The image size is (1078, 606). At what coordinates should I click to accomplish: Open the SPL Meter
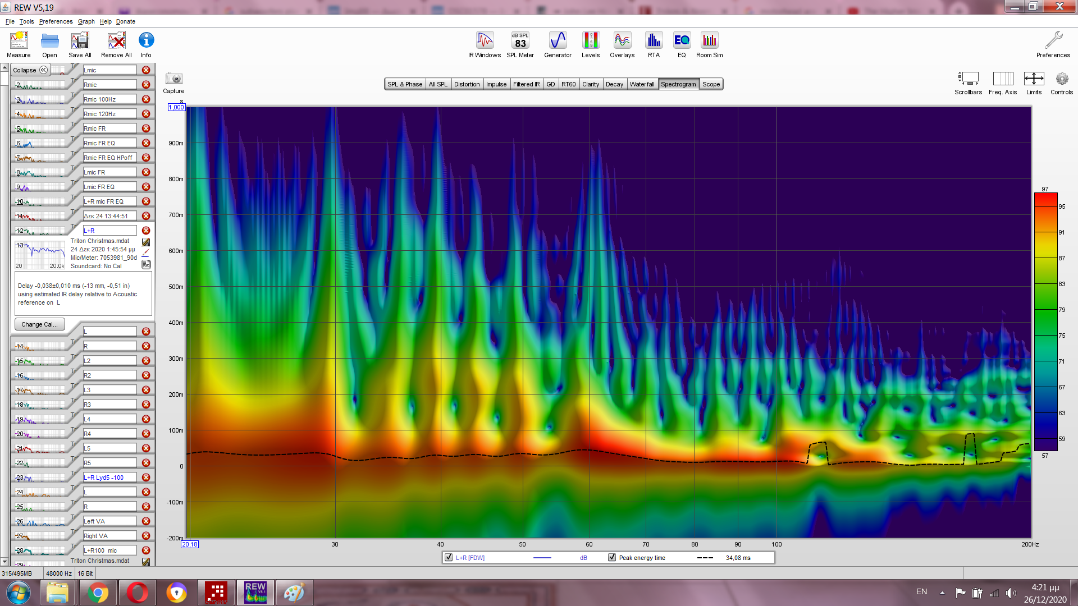pyautogui.click(x=520, y=44)
